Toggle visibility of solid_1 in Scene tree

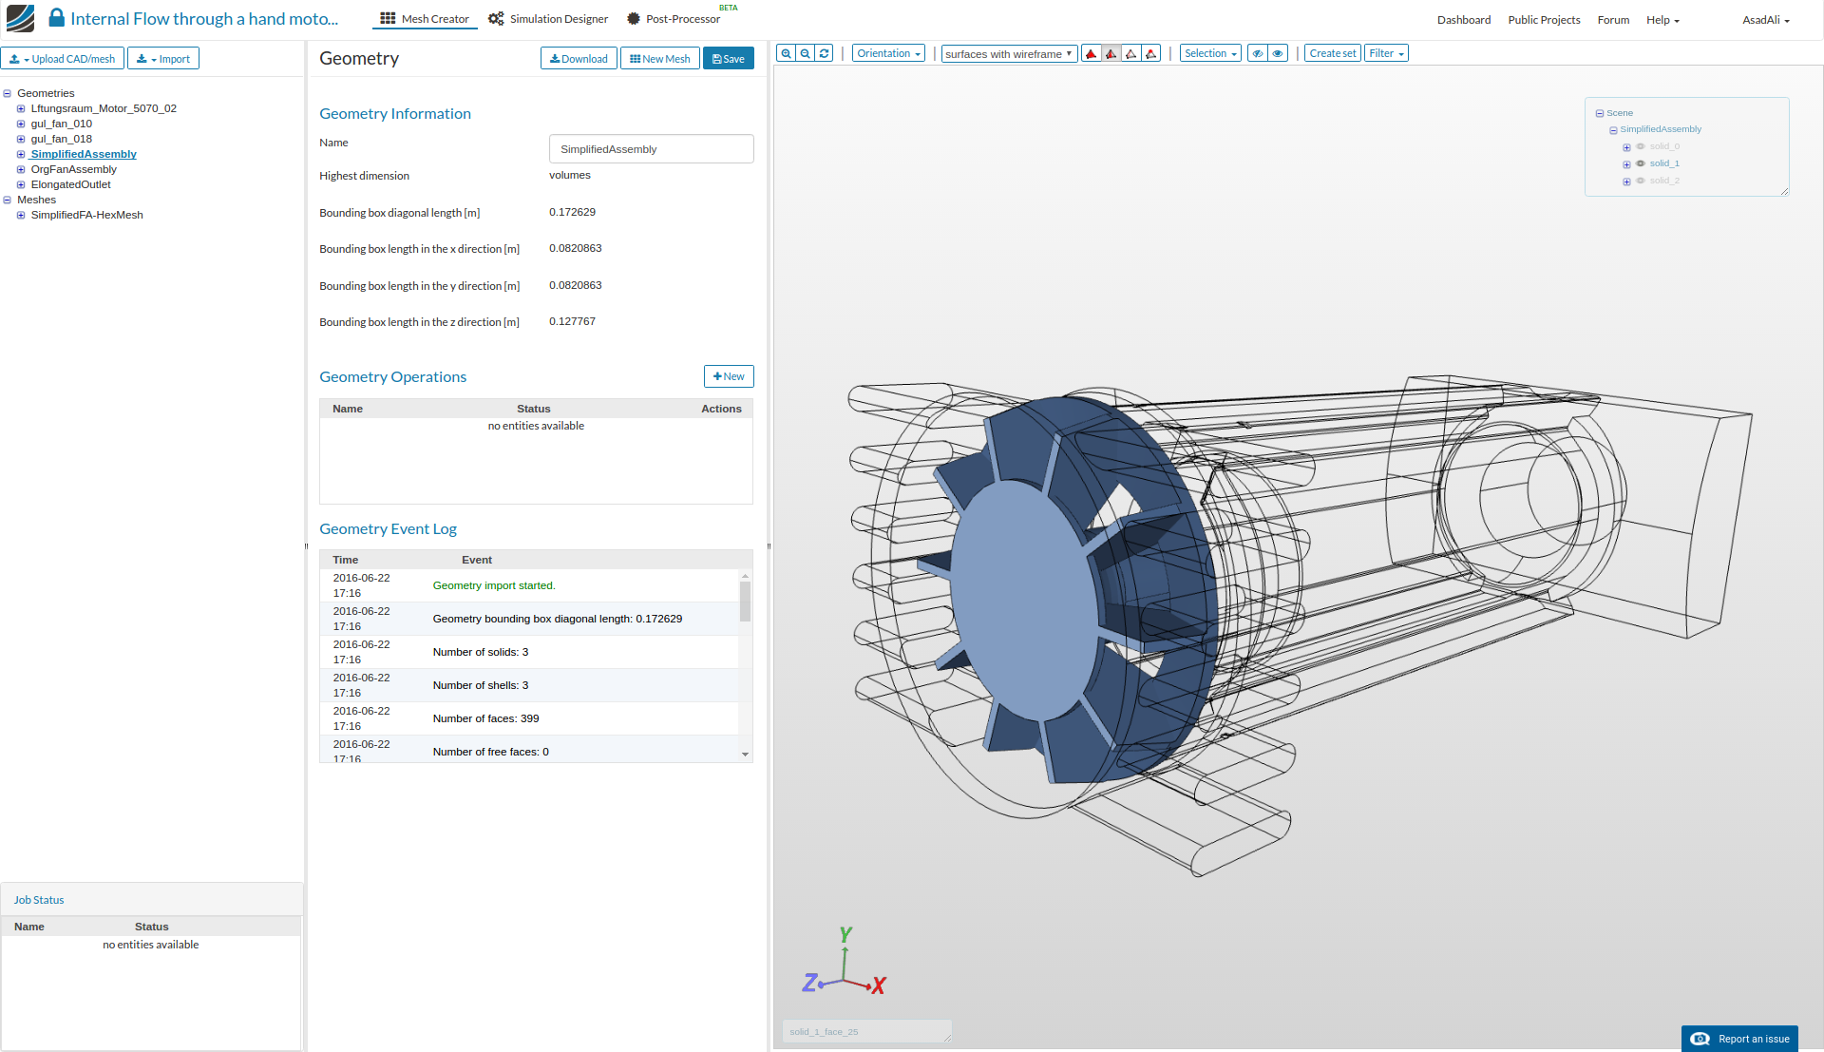(x=1640, y=163)
